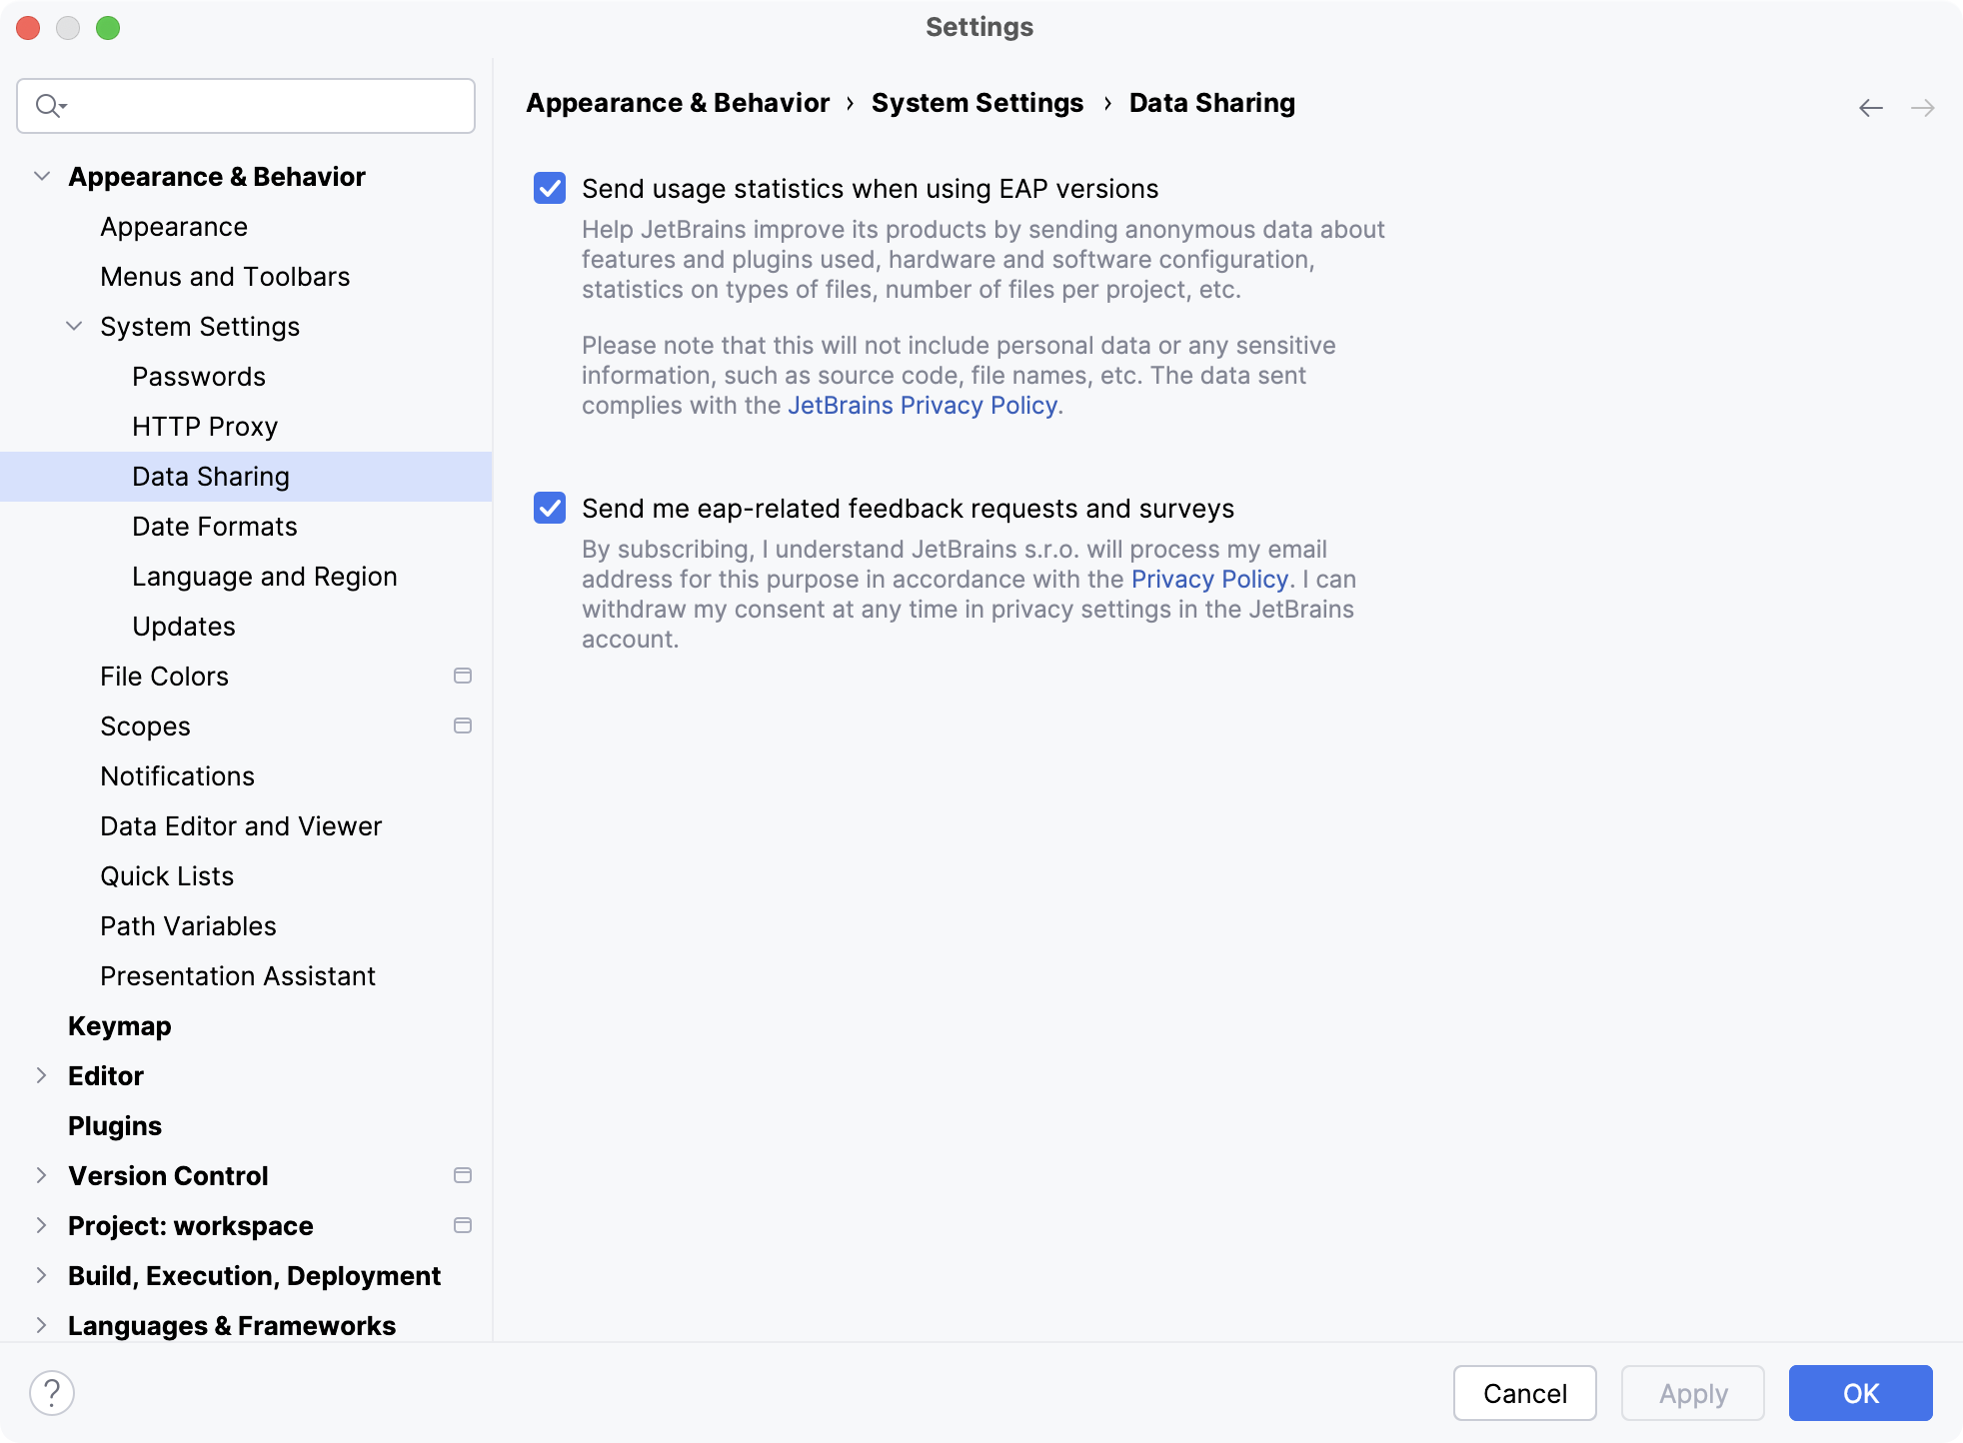Viewport: 1963px width, 1443px height.
Task: Disable Send eap-related feedback checkbox
Action: 552,508
